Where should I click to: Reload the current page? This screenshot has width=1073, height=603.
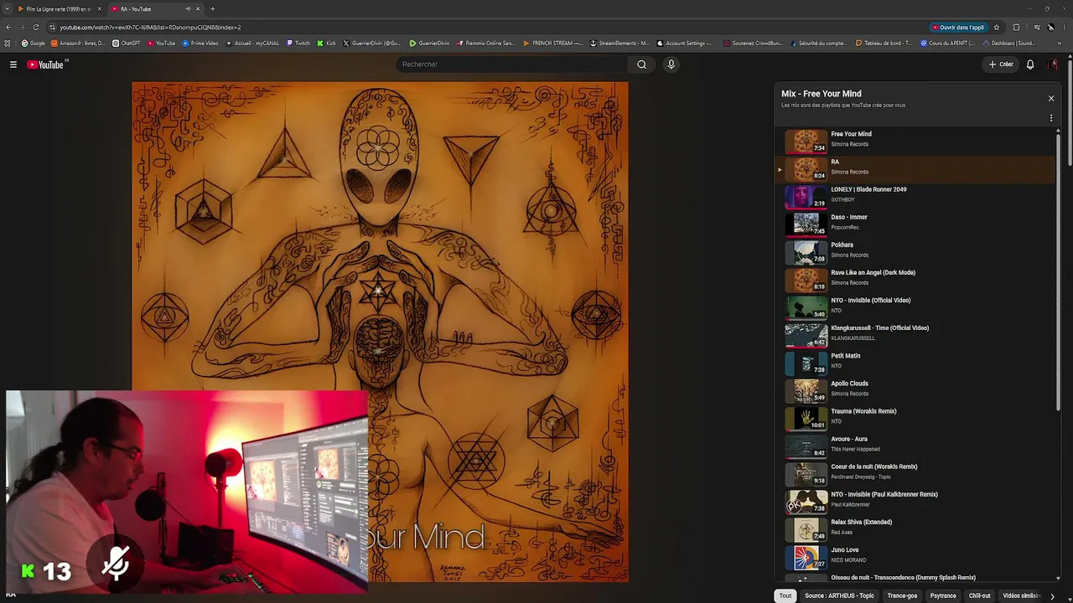click(x=35, y=27)
